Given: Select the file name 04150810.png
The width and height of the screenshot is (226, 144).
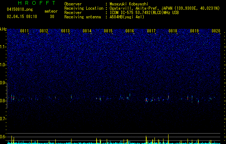Looking at the screenshot, I should [x=20, y=10].
